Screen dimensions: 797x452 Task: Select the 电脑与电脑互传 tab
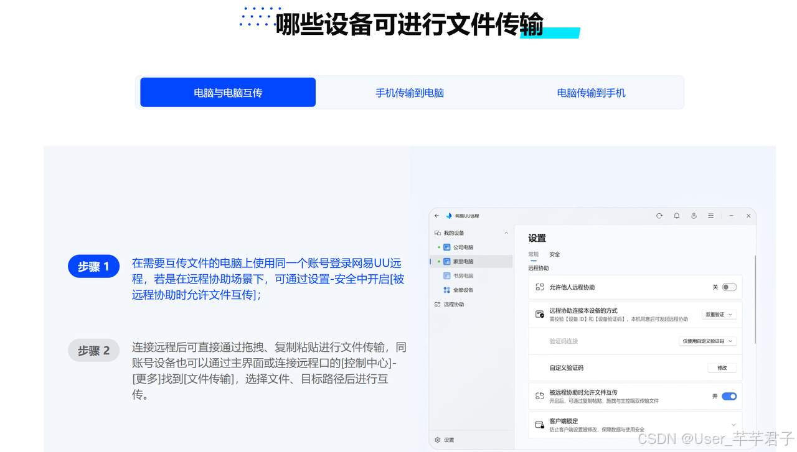pos(228,93)
